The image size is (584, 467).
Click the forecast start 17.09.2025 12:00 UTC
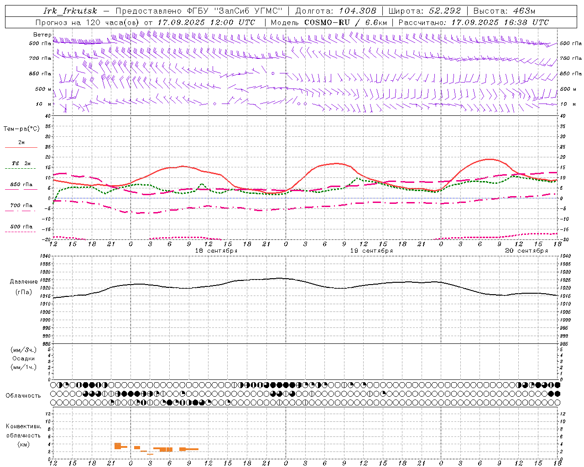point(206,22)
